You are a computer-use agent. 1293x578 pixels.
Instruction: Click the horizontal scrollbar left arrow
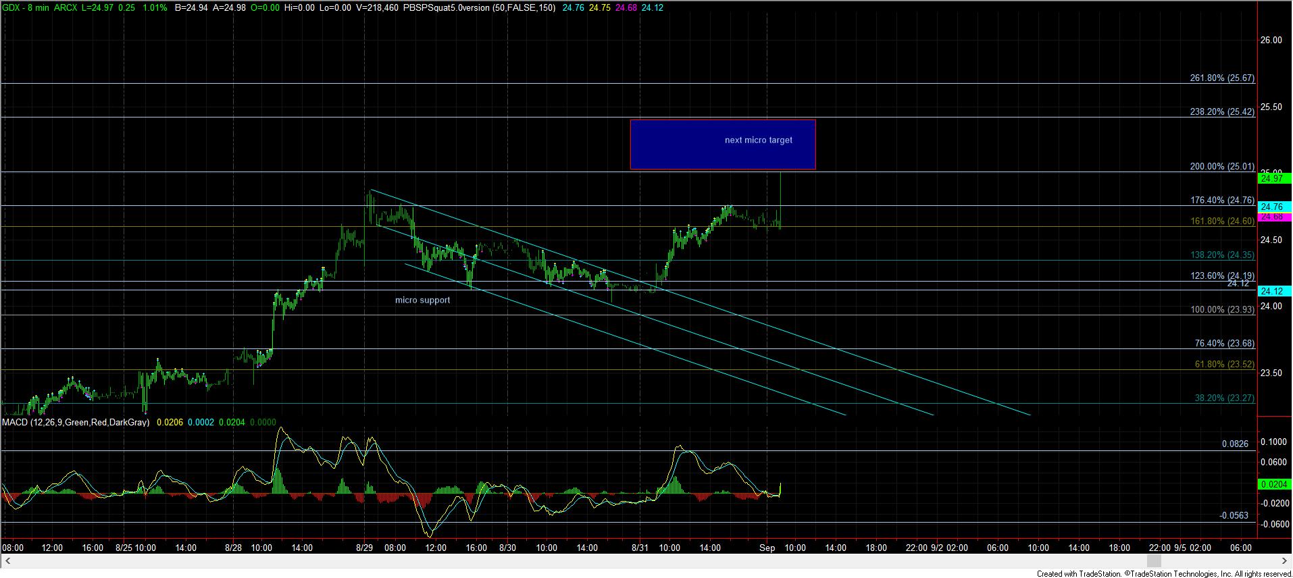point(7,561)
